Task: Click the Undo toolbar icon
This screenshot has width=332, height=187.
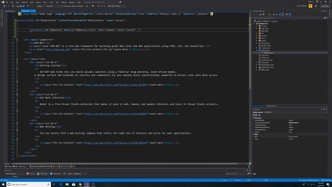Action: [x=27, y=6]
